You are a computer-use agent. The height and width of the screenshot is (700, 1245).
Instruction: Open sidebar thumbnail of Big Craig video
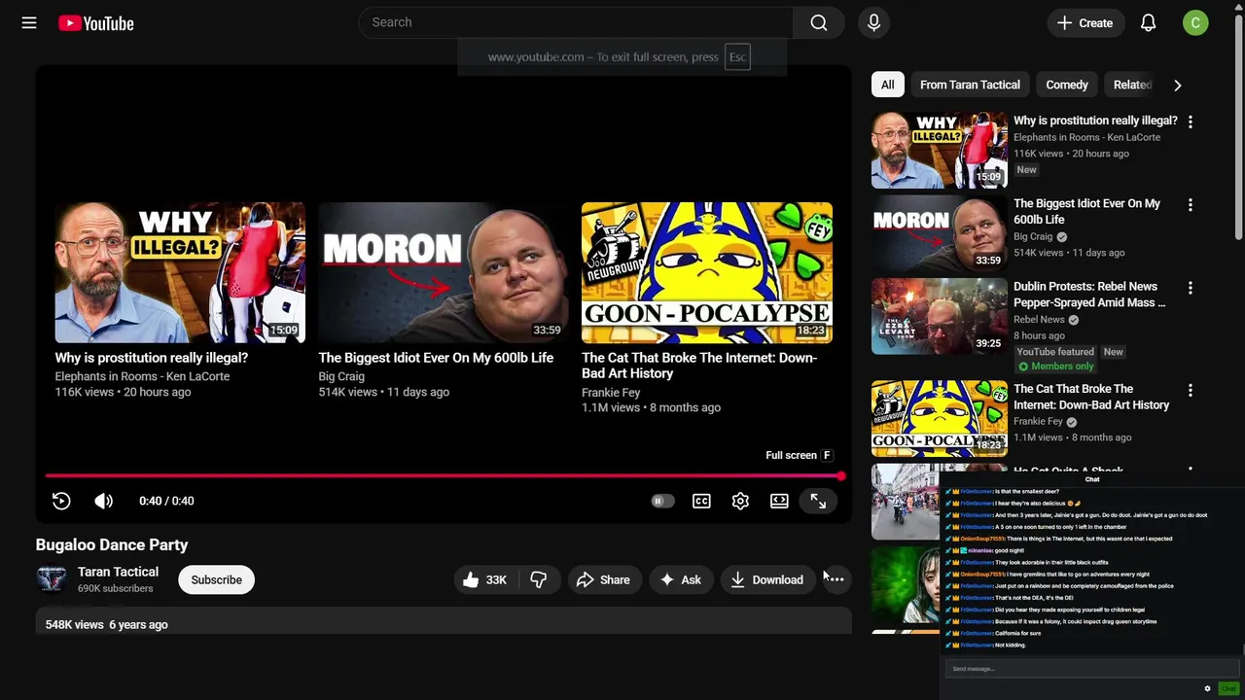[x=940, y=233]
